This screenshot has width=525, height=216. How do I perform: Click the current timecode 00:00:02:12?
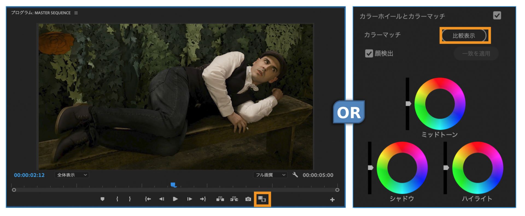tap(29, 175)
